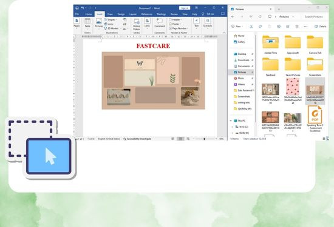Click the FASTCARE heading in the document
Viewport: 334px width, 227px height.
click(x=153, y=46)
